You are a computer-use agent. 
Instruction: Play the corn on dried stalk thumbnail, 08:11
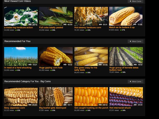click(x=56, y=97)
